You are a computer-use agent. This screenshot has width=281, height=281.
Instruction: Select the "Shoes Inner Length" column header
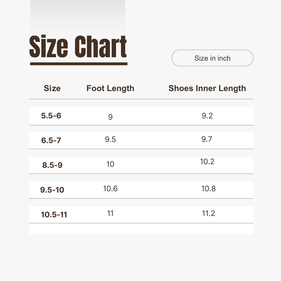click(x=207, y=88)
